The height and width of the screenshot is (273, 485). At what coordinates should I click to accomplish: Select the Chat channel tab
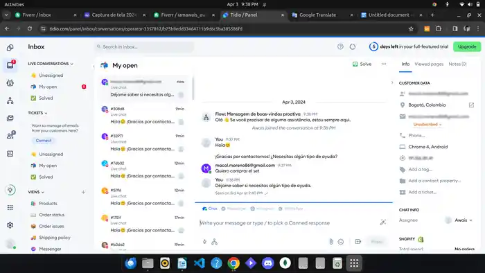[x=210, y=209]
